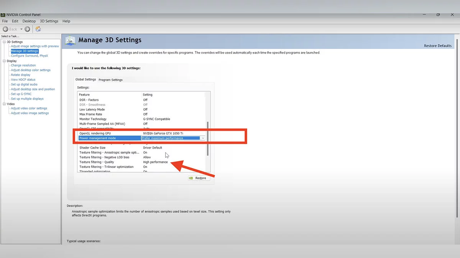
Task: Open Change resolution in the task tree
Action: (x=23, y=65)
